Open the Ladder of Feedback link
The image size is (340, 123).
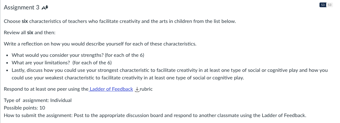(x=111, y=89)
